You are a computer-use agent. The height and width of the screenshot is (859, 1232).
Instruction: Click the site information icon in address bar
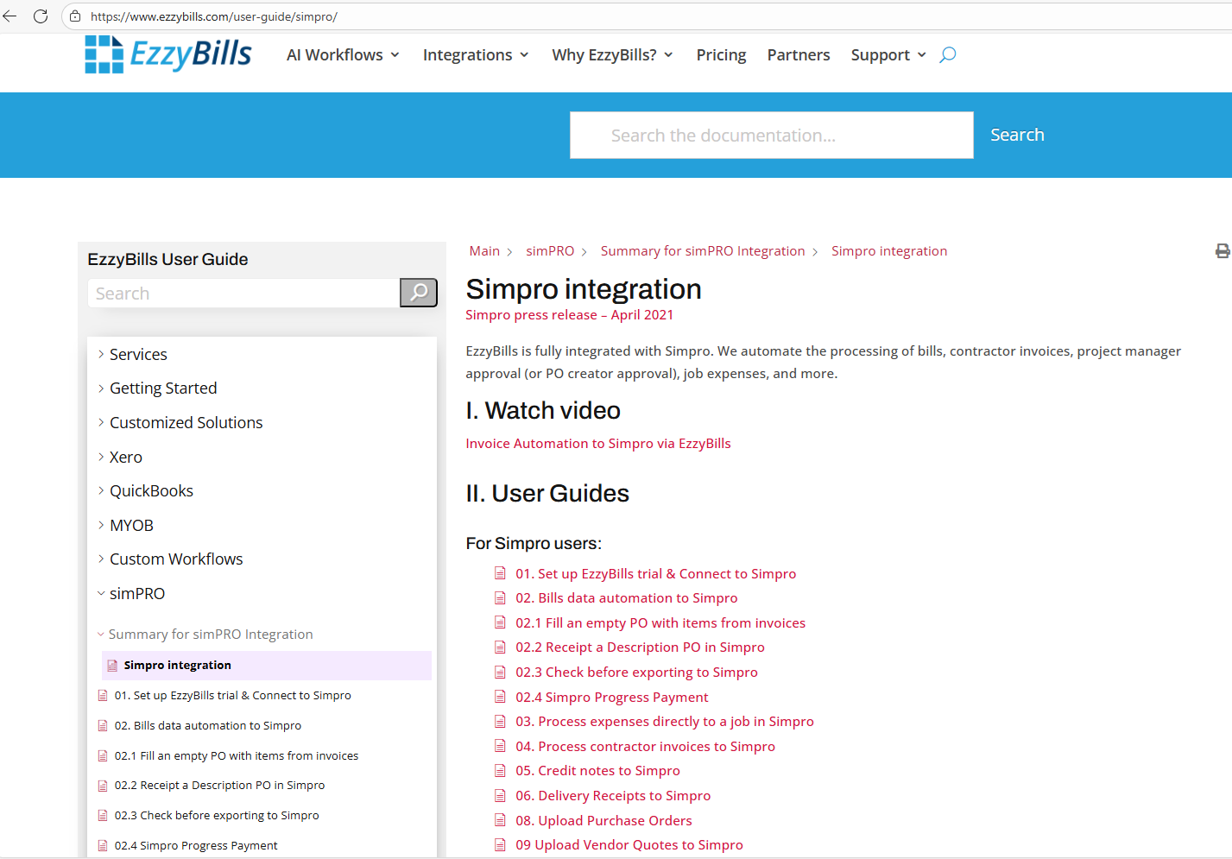[x=73, y=16]
